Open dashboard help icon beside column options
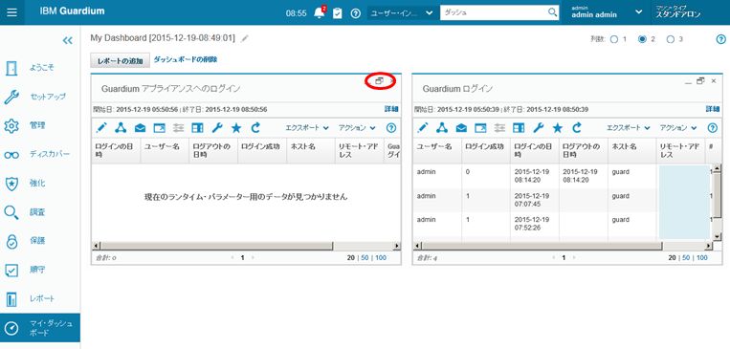The height and width of the screenshot is (349, 730). pos(720,39)
